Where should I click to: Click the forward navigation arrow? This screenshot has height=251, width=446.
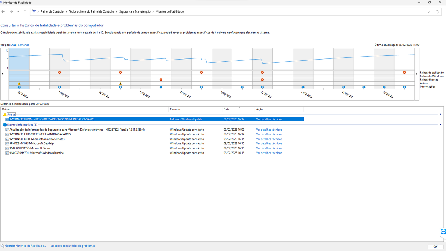point(11,11)
